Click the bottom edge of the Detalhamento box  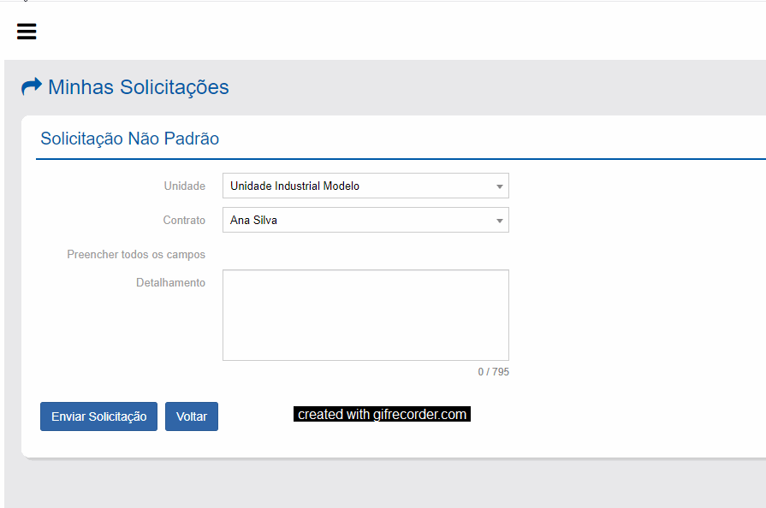click(x=365, y=360)
